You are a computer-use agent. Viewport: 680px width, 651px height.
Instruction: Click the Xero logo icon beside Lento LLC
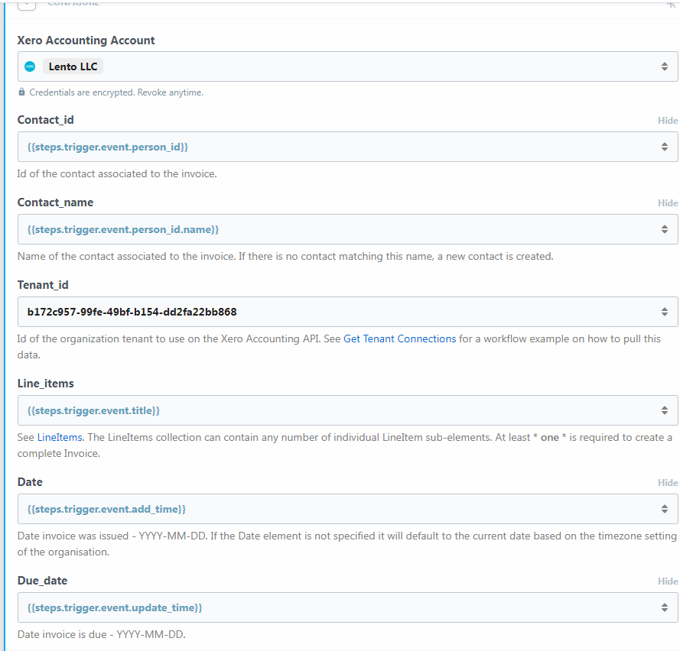(30, 66)
